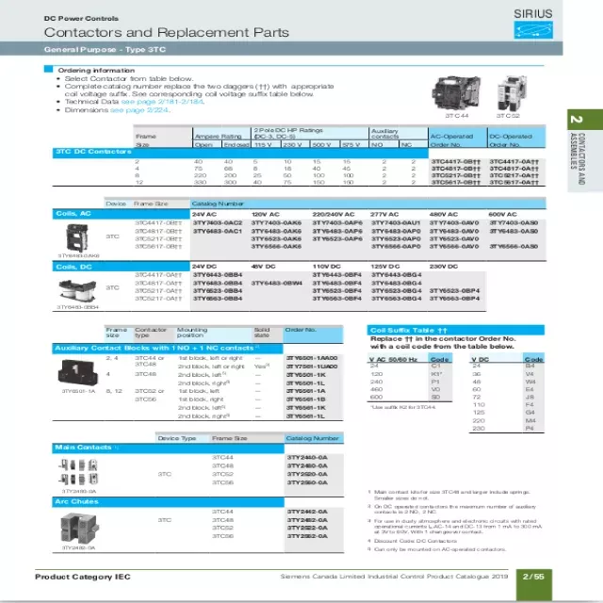Image resolution: width=603 pixels, height=603 pixels.
Task: Click the 'Contactors and Replacement Parts' heading
Action: (167, 32)
